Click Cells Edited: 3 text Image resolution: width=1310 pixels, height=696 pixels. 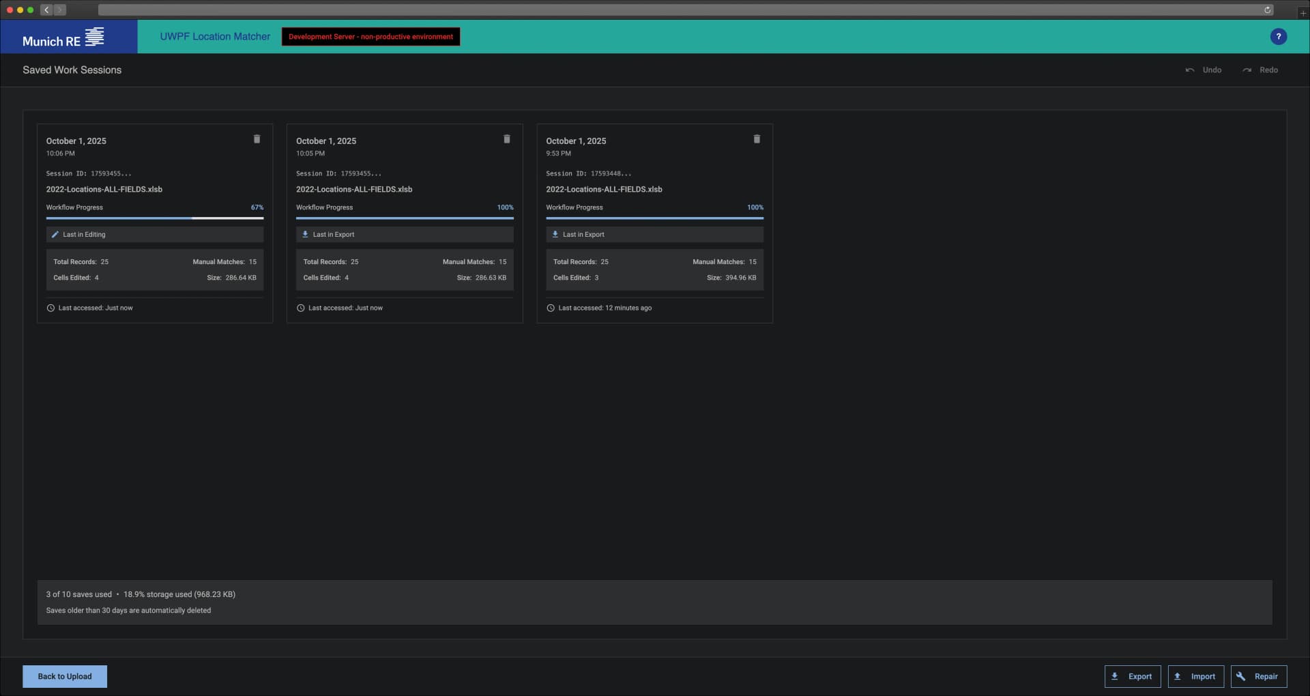pyautogui.click(x=575, y=278)
